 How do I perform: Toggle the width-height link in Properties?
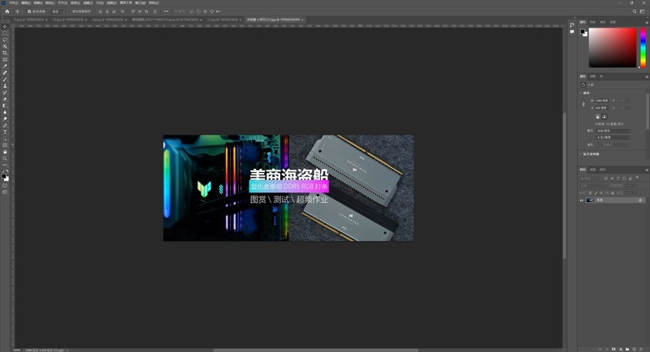coord(583,105)
